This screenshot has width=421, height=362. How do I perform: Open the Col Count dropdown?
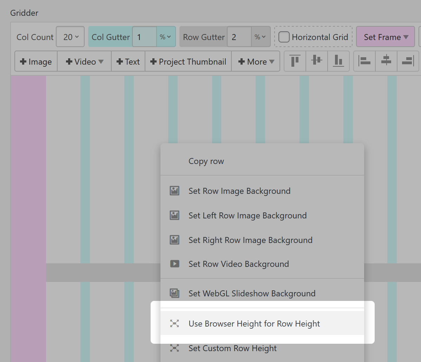(71, 37)
